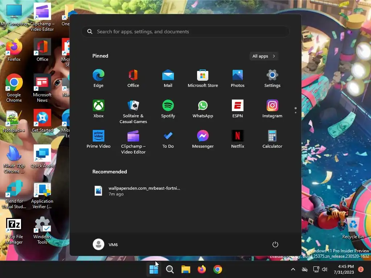Open the notification center badge
Viewport: 371px width, 278px height.
point(361,269)
